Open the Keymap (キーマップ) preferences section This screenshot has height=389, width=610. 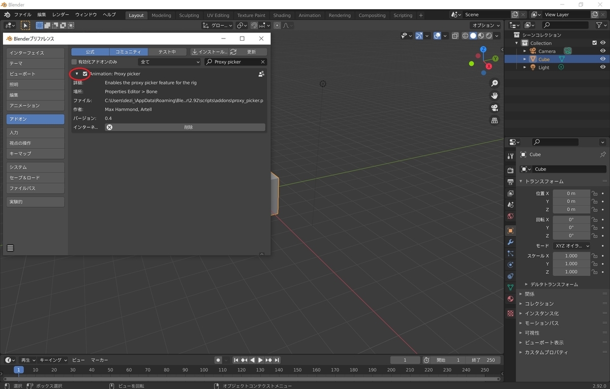35,153
